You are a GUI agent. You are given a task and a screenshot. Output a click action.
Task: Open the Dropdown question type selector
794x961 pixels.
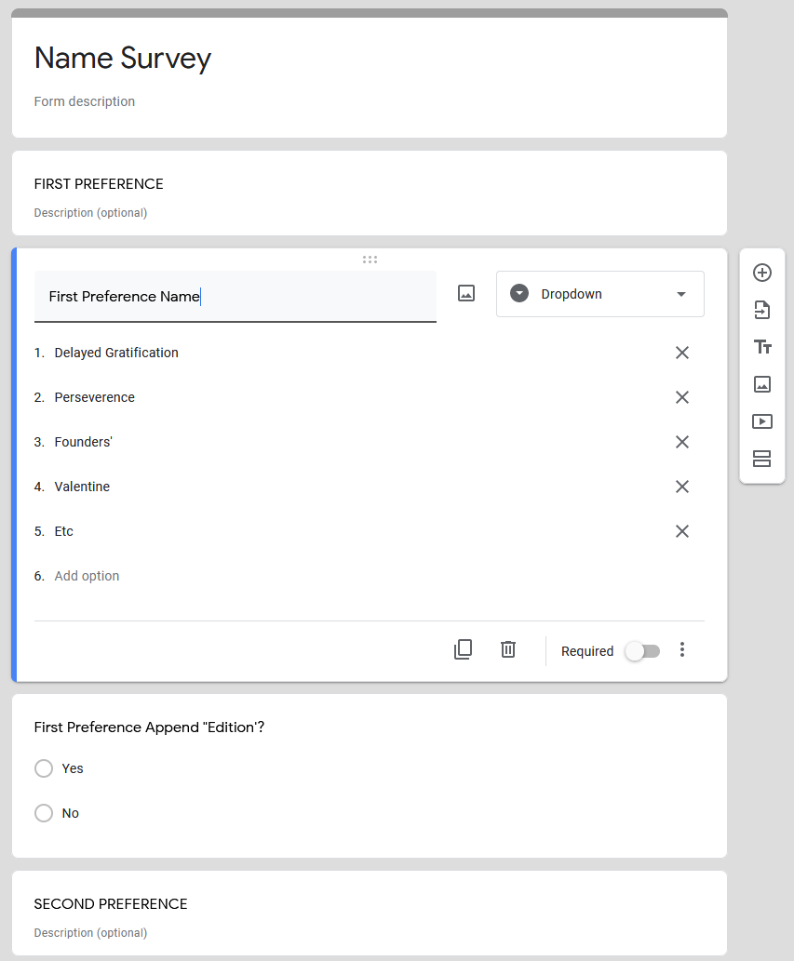[600, 294]
